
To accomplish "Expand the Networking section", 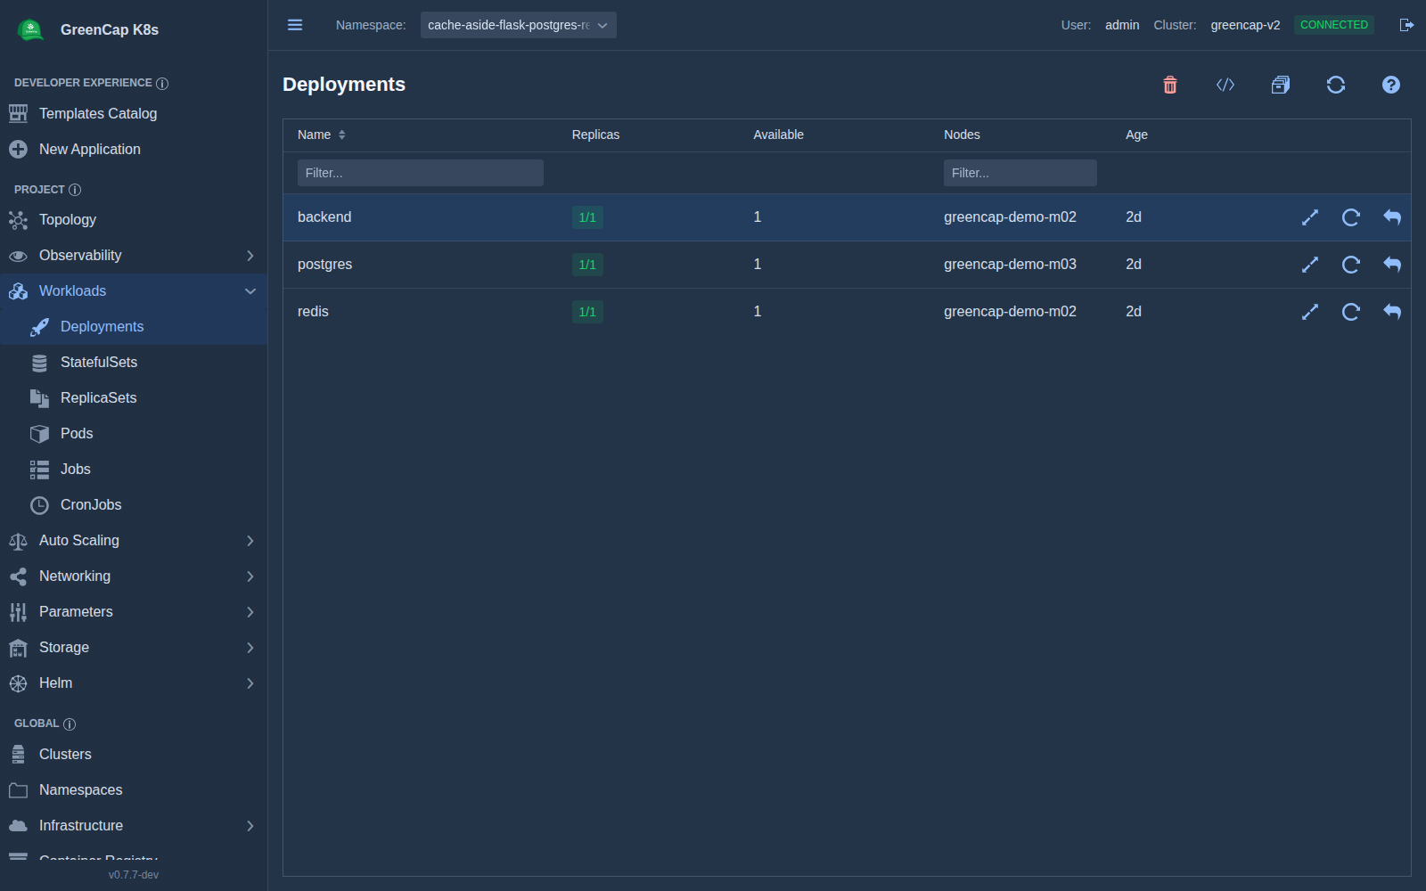I will 134,576.
